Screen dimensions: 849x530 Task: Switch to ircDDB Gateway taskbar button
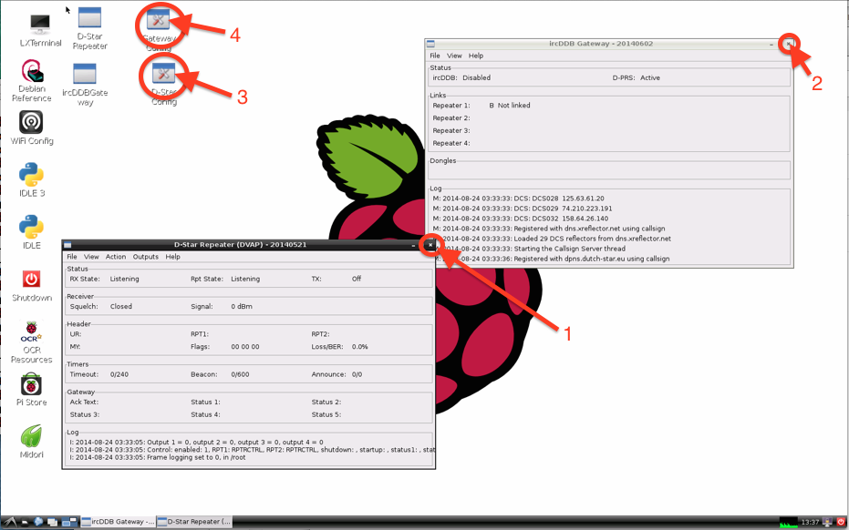tap(118, 522)
